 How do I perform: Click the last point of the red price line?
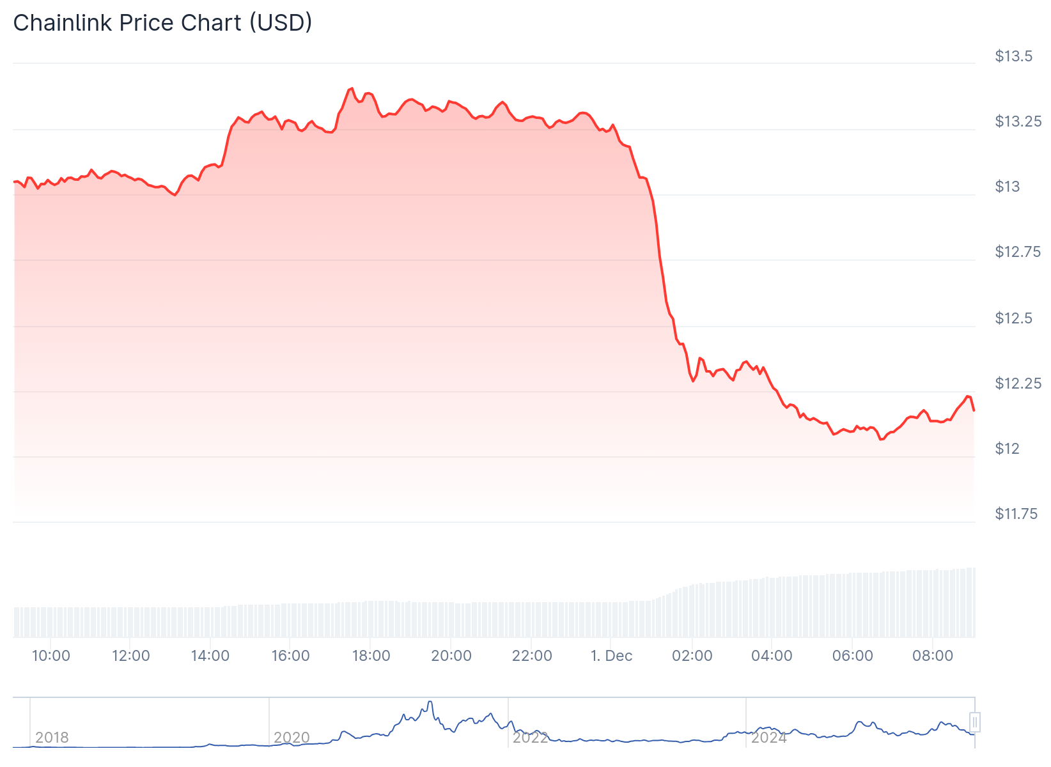coord(974,410)
